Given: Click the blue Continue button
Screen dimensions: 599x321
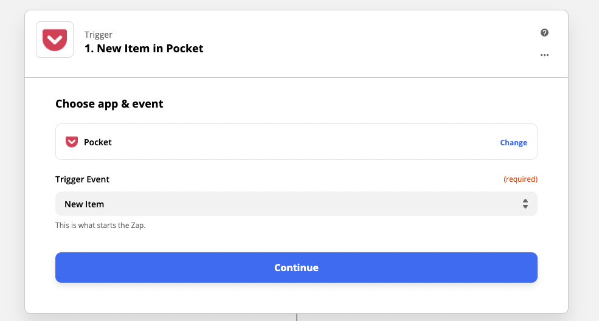Looking at the screenshot, I should point(296,267).
